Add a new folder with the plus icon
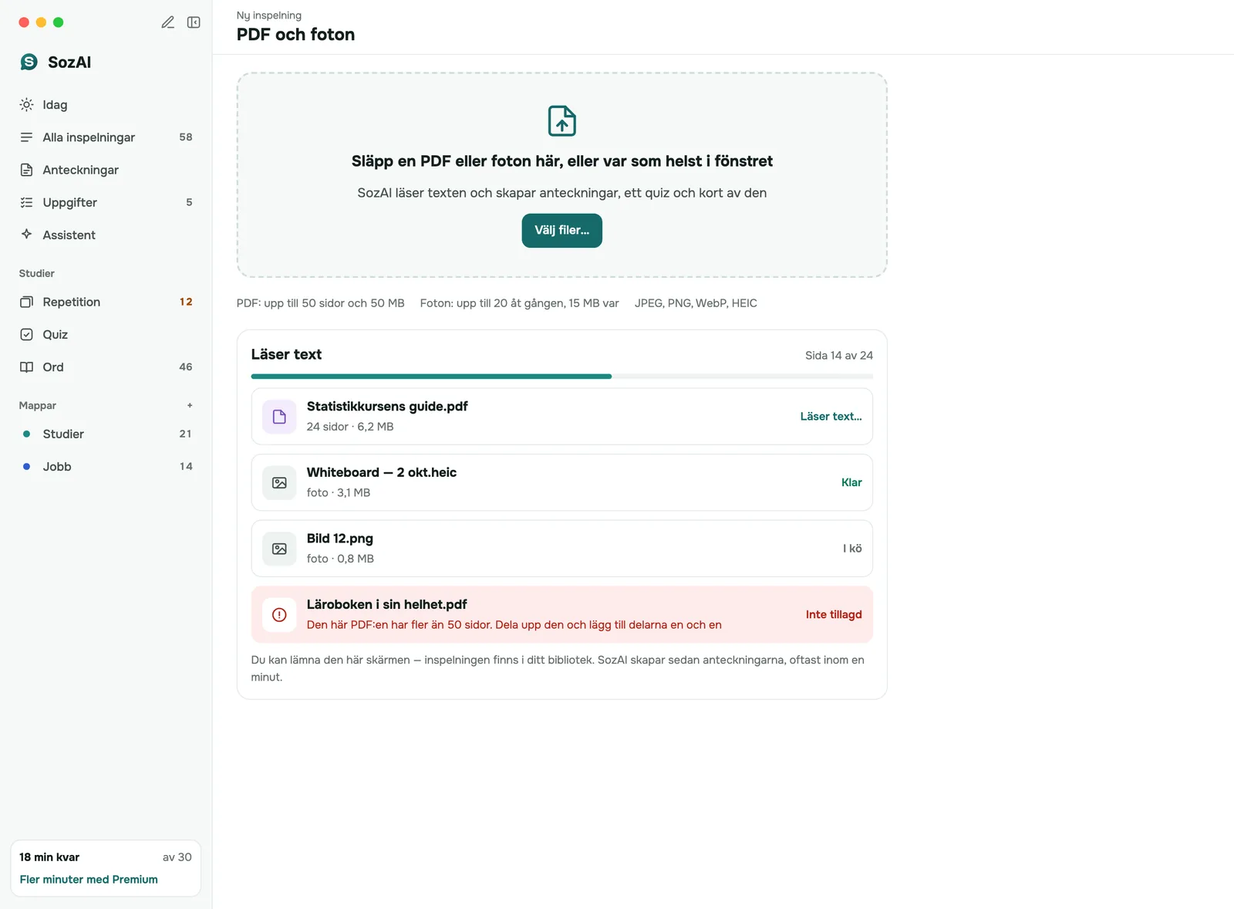 pyautogui.click(x=190, y=405)
